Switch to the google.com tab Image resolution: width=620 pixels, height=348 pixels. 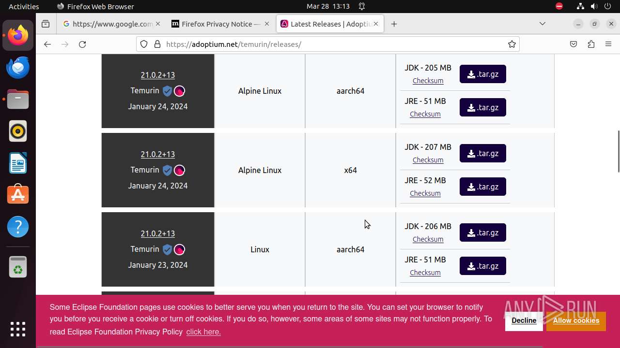coord(113,24)
